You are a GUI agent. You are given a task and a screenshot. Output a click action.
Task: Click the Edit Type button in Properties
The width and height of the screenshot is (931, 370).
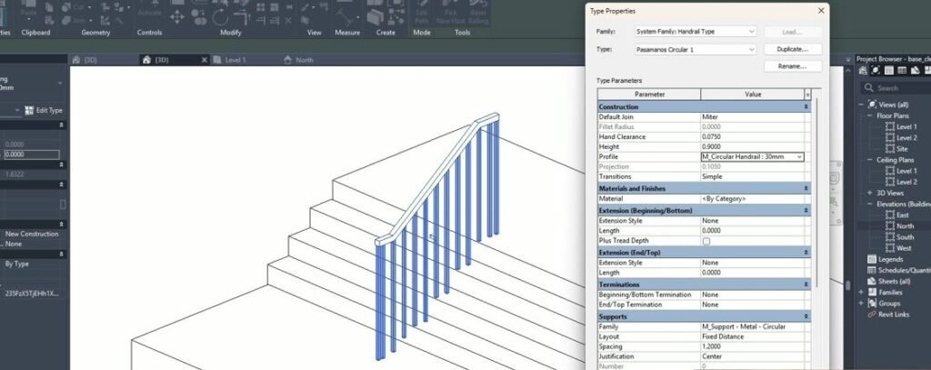click(x=44, y=111)
